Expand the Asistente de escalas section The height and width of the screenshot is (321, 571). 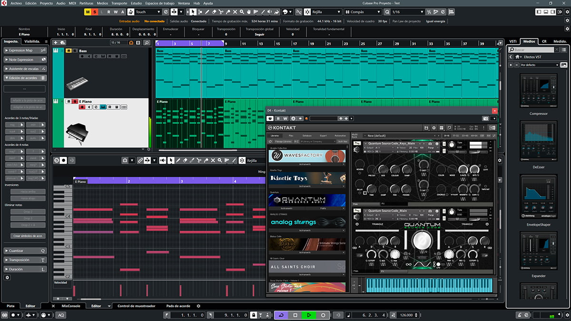25,68
